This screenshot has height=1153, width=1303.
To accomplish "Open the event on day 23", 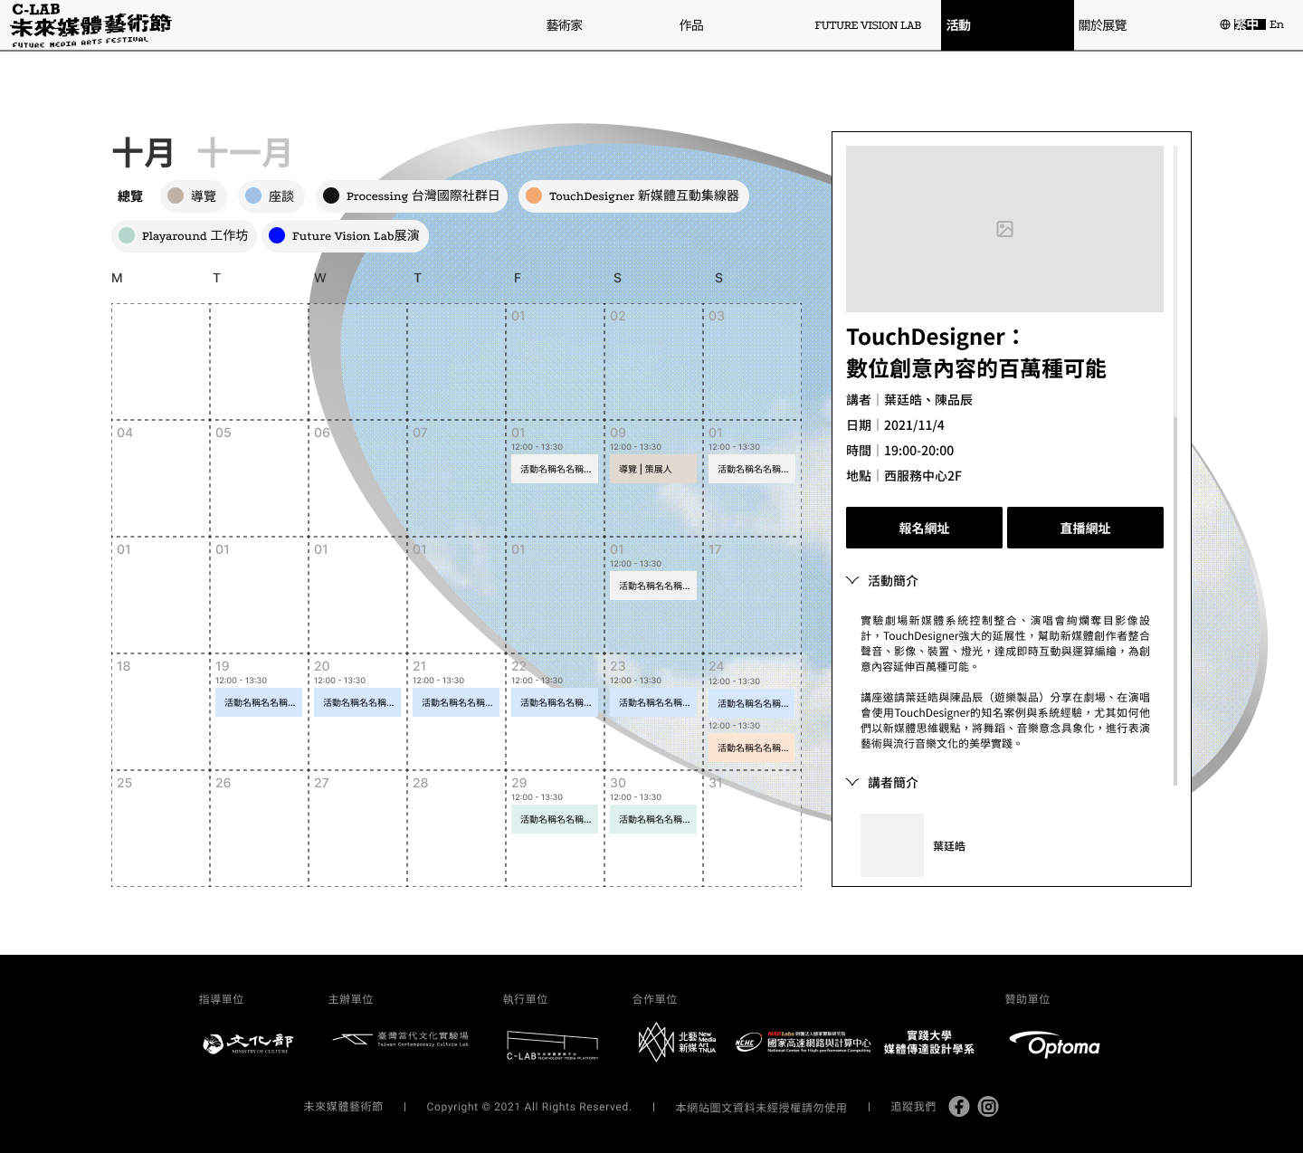I will pos(653,702).
